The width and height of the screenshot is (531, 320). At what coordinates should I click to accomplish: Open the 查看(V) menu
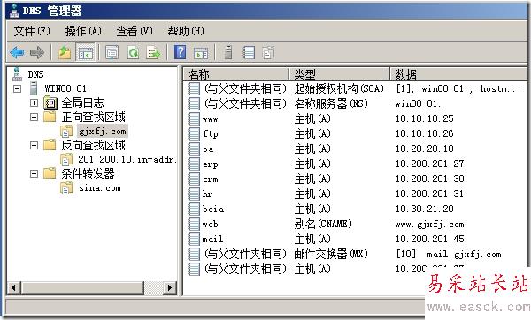(135, 31)
